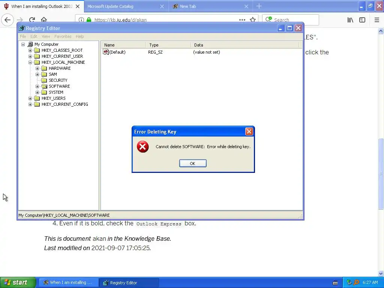Click the SECURITY key label

tap(58, 80)
